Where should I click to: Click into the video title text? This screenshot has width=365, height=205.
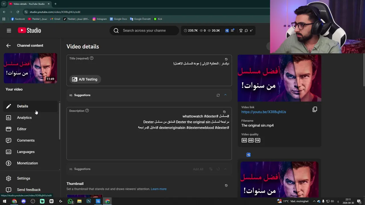[x=201, y=63]
